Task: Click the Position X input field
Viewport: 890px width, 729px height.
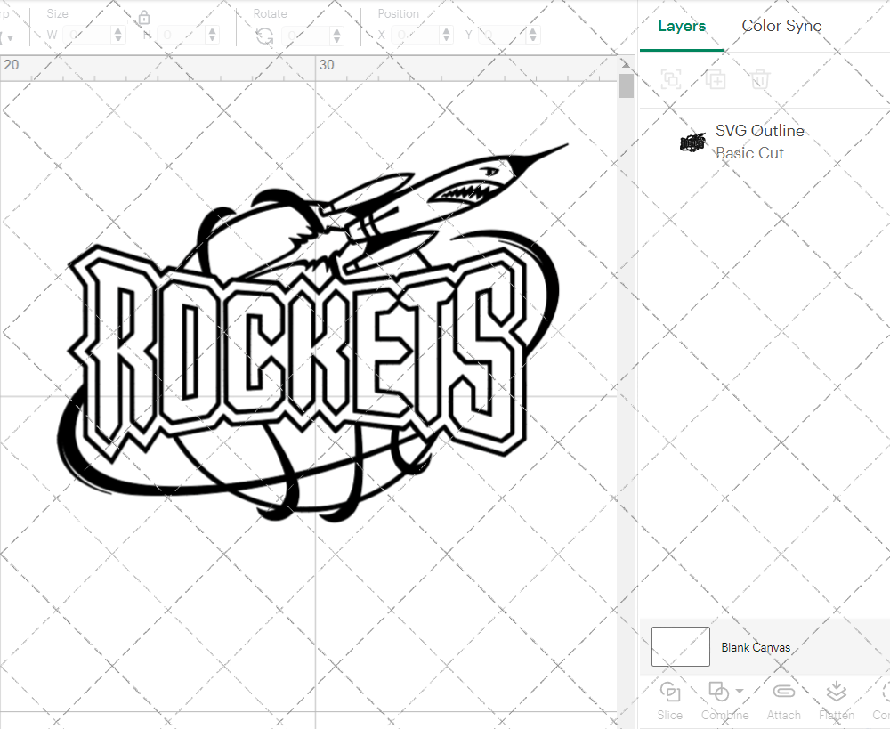Action: click(x=420, y=34)
